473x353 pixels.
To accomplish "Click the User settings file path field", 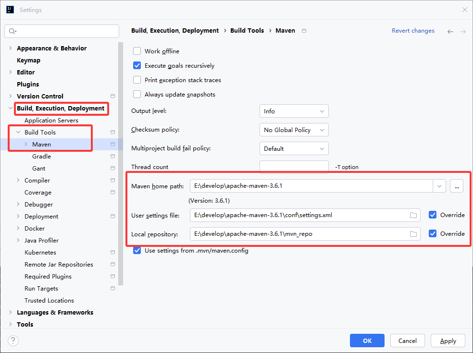I will 305,215.
